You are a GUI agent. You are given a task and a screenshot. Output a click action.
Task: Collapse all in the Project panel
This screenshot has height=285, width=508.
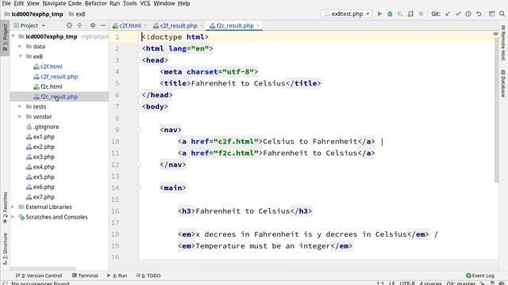79,25
